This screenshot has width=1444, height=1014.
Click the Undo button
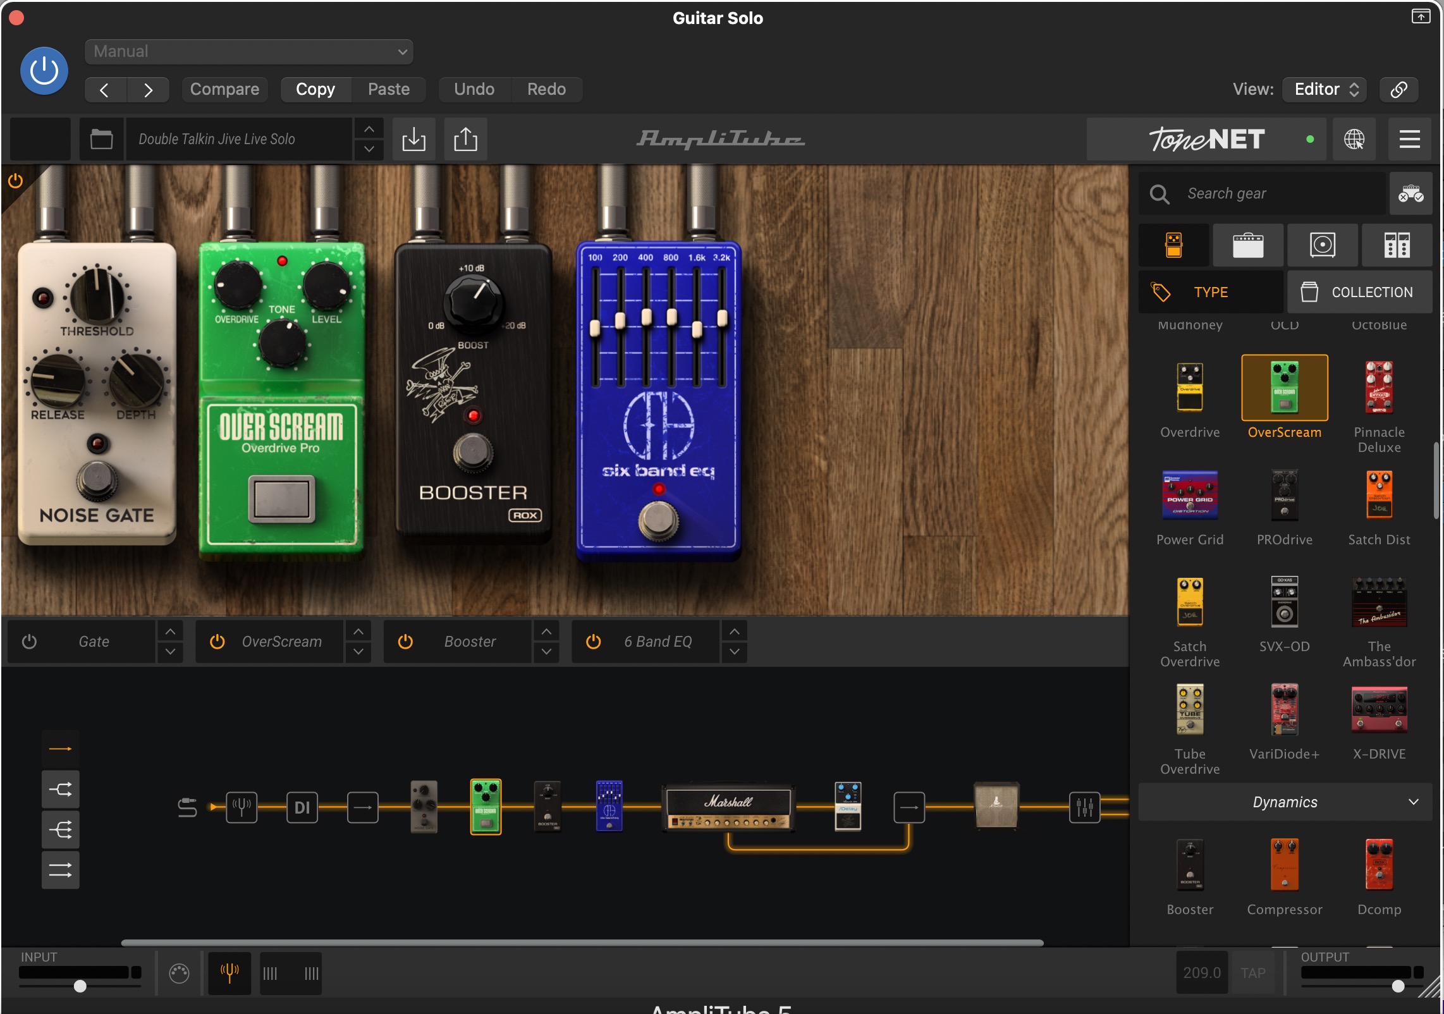coord(474,90)
